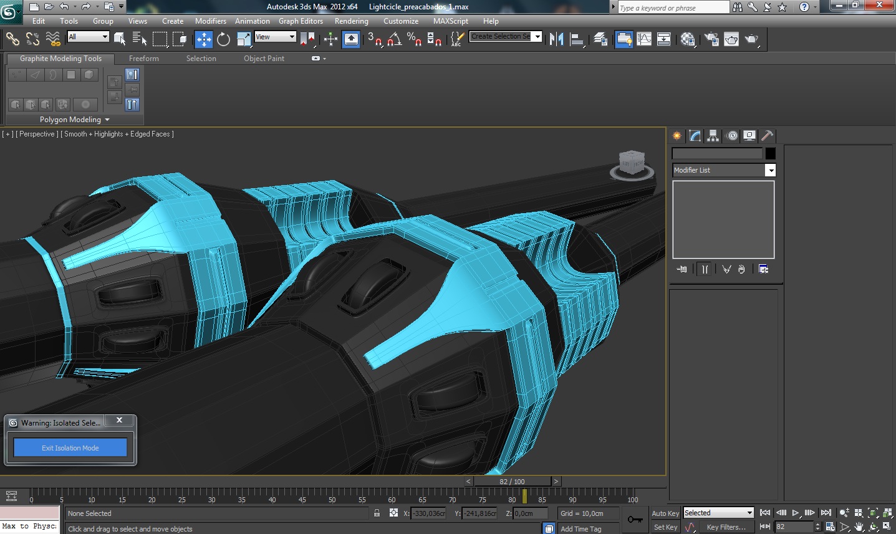This screenshot has width=896, height=534.
Task: Open the Rendering menu
Action: pos(351,21)
